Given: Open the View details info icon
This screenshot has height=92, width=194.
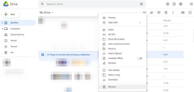Looking at the screenshot, I should pos(190,13).
